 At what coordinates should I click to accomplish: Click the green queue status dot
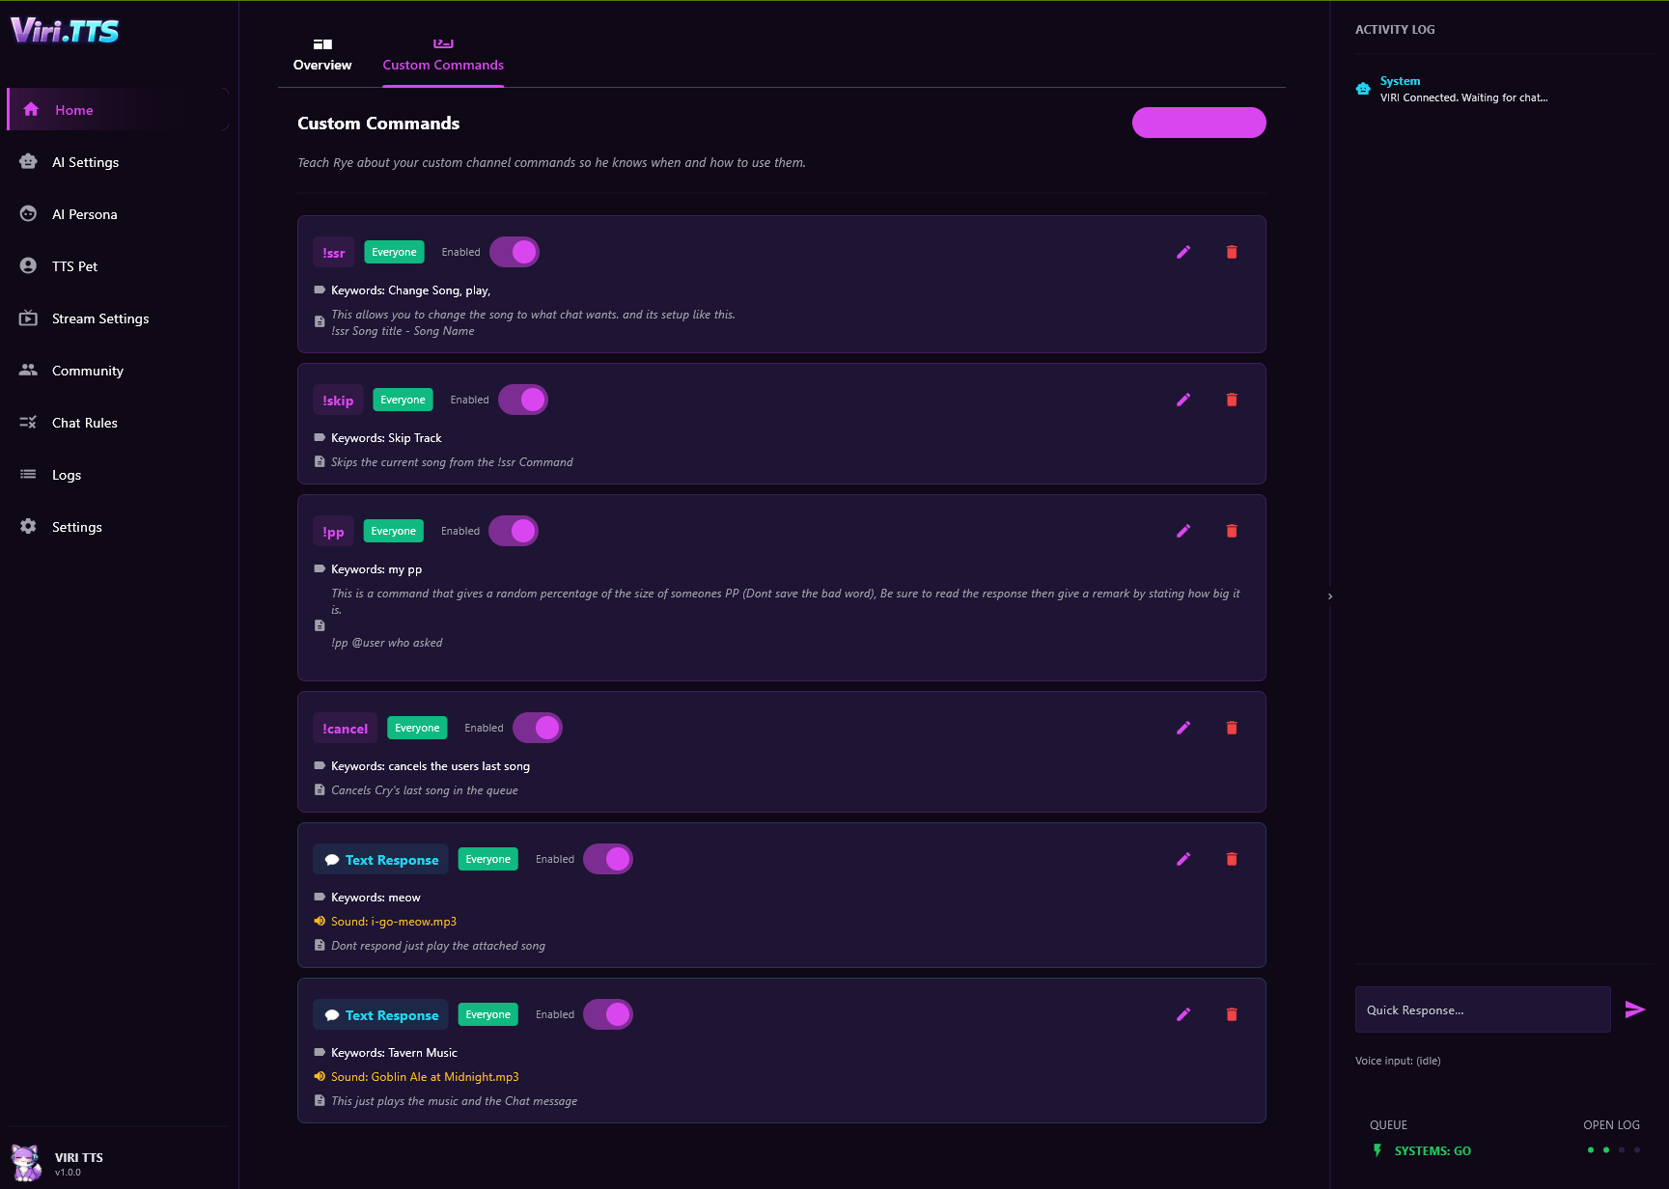coord(1591,1150)
